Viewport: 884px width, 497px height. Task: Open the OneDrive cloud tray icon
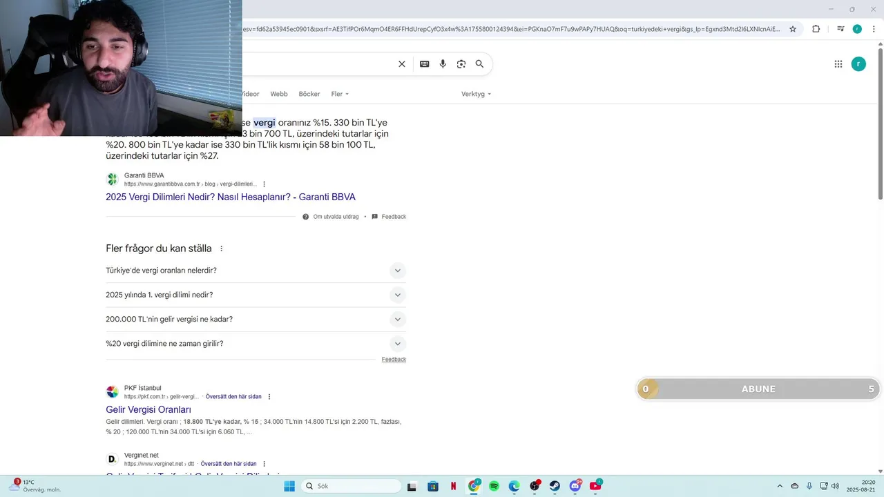[x=794, y=486]
